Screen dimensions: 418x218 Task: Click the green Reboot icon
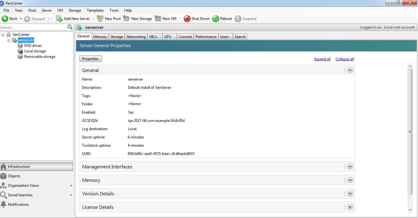click(216, 19)
